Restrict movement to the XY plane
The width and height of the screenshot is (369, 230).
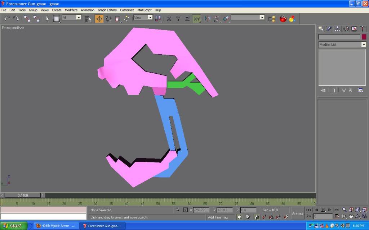[196, 19]
